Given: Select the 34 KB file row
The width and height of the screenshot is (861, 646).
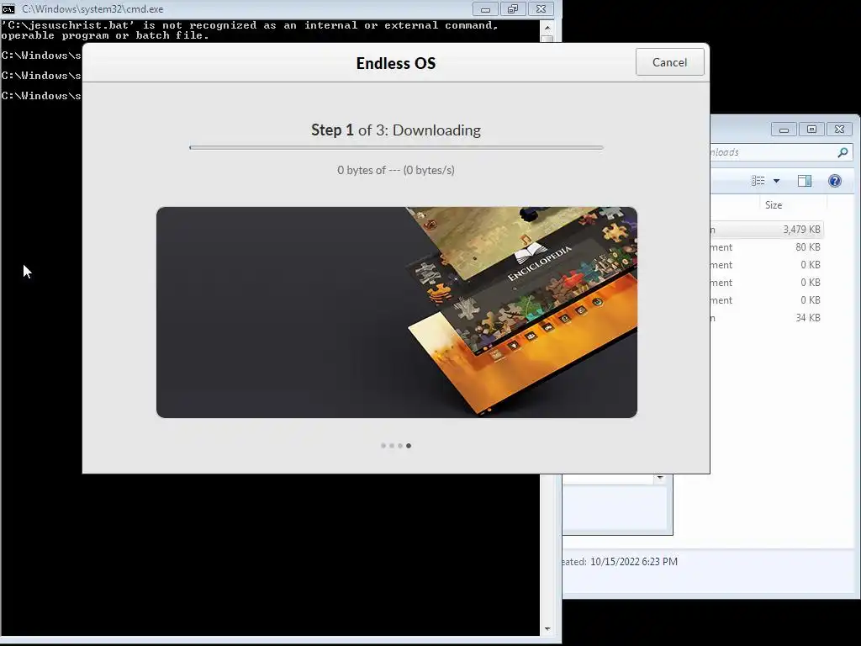Looking at the screenshot, I should click(x=767, y=317).
